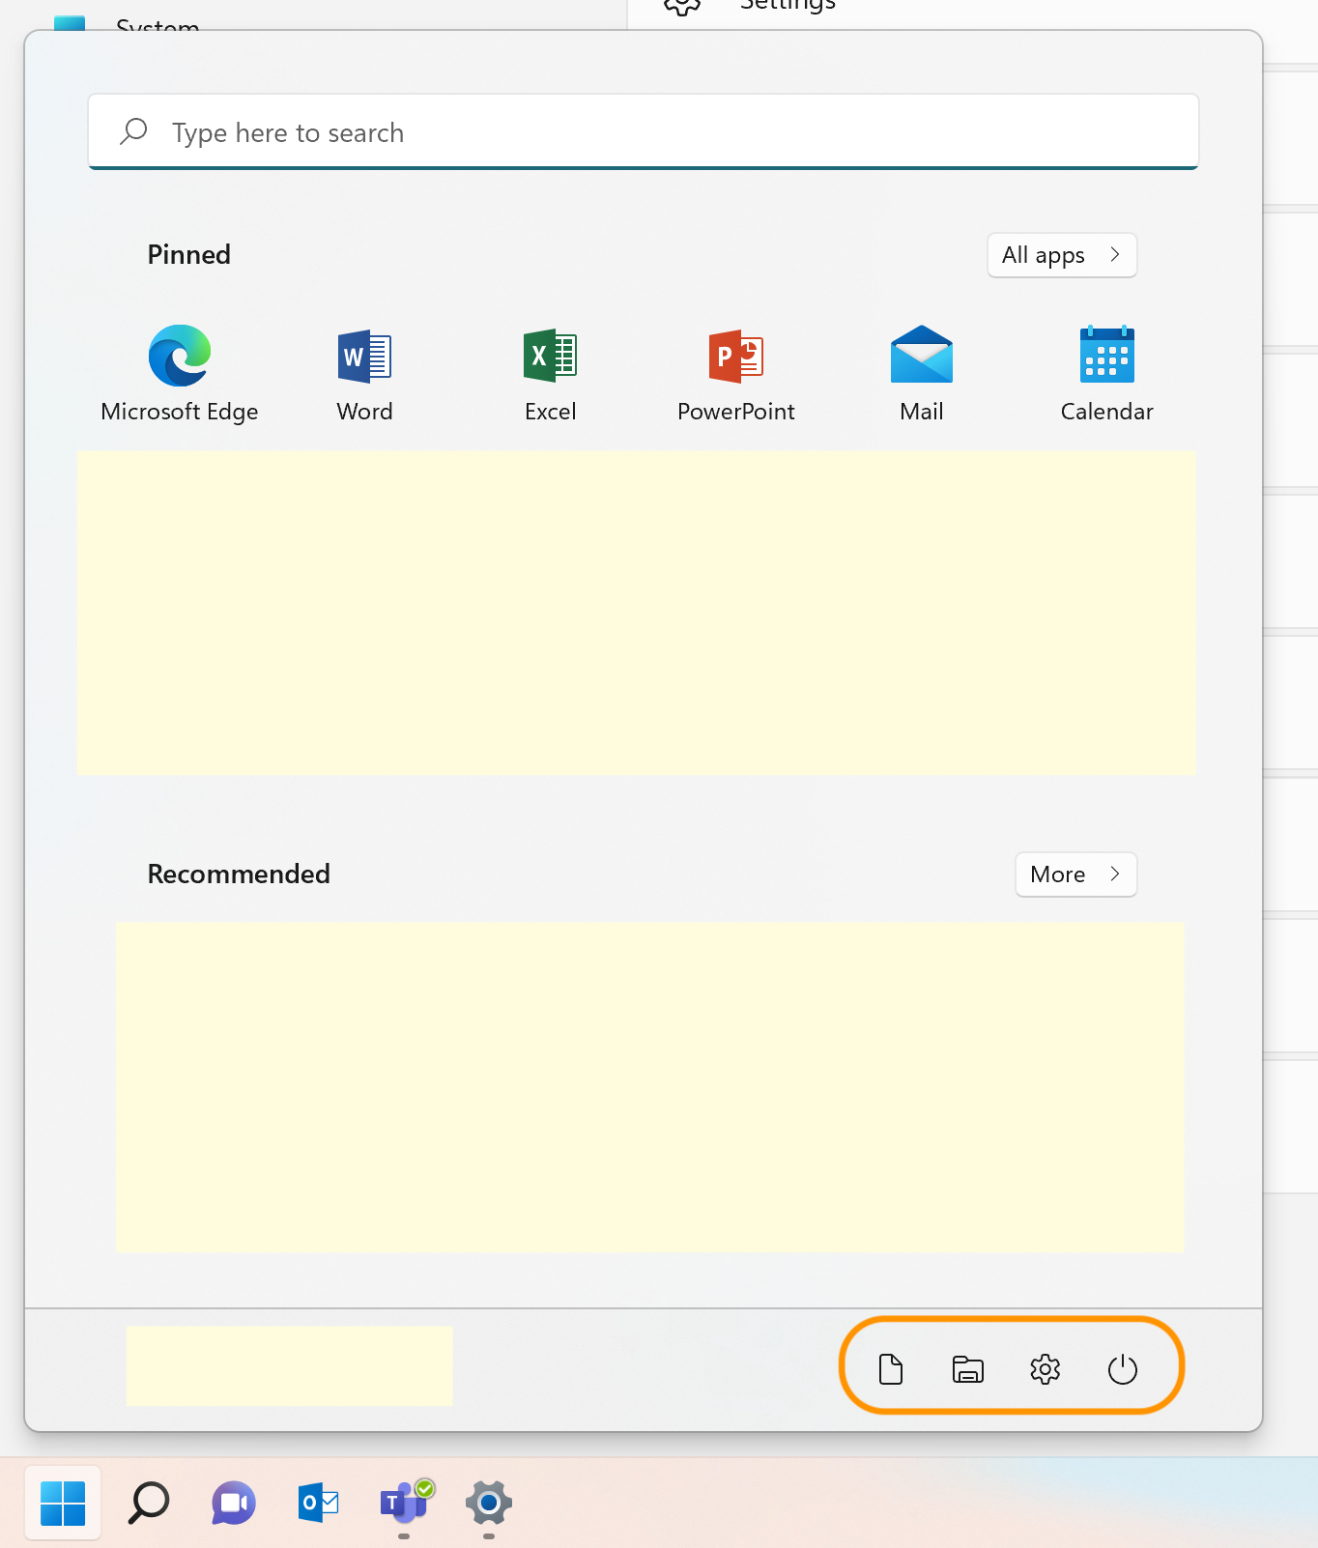Screen dimensions: 1318x1548
Task: Open File Explorer from Start menu footer
Action: 967,1369
